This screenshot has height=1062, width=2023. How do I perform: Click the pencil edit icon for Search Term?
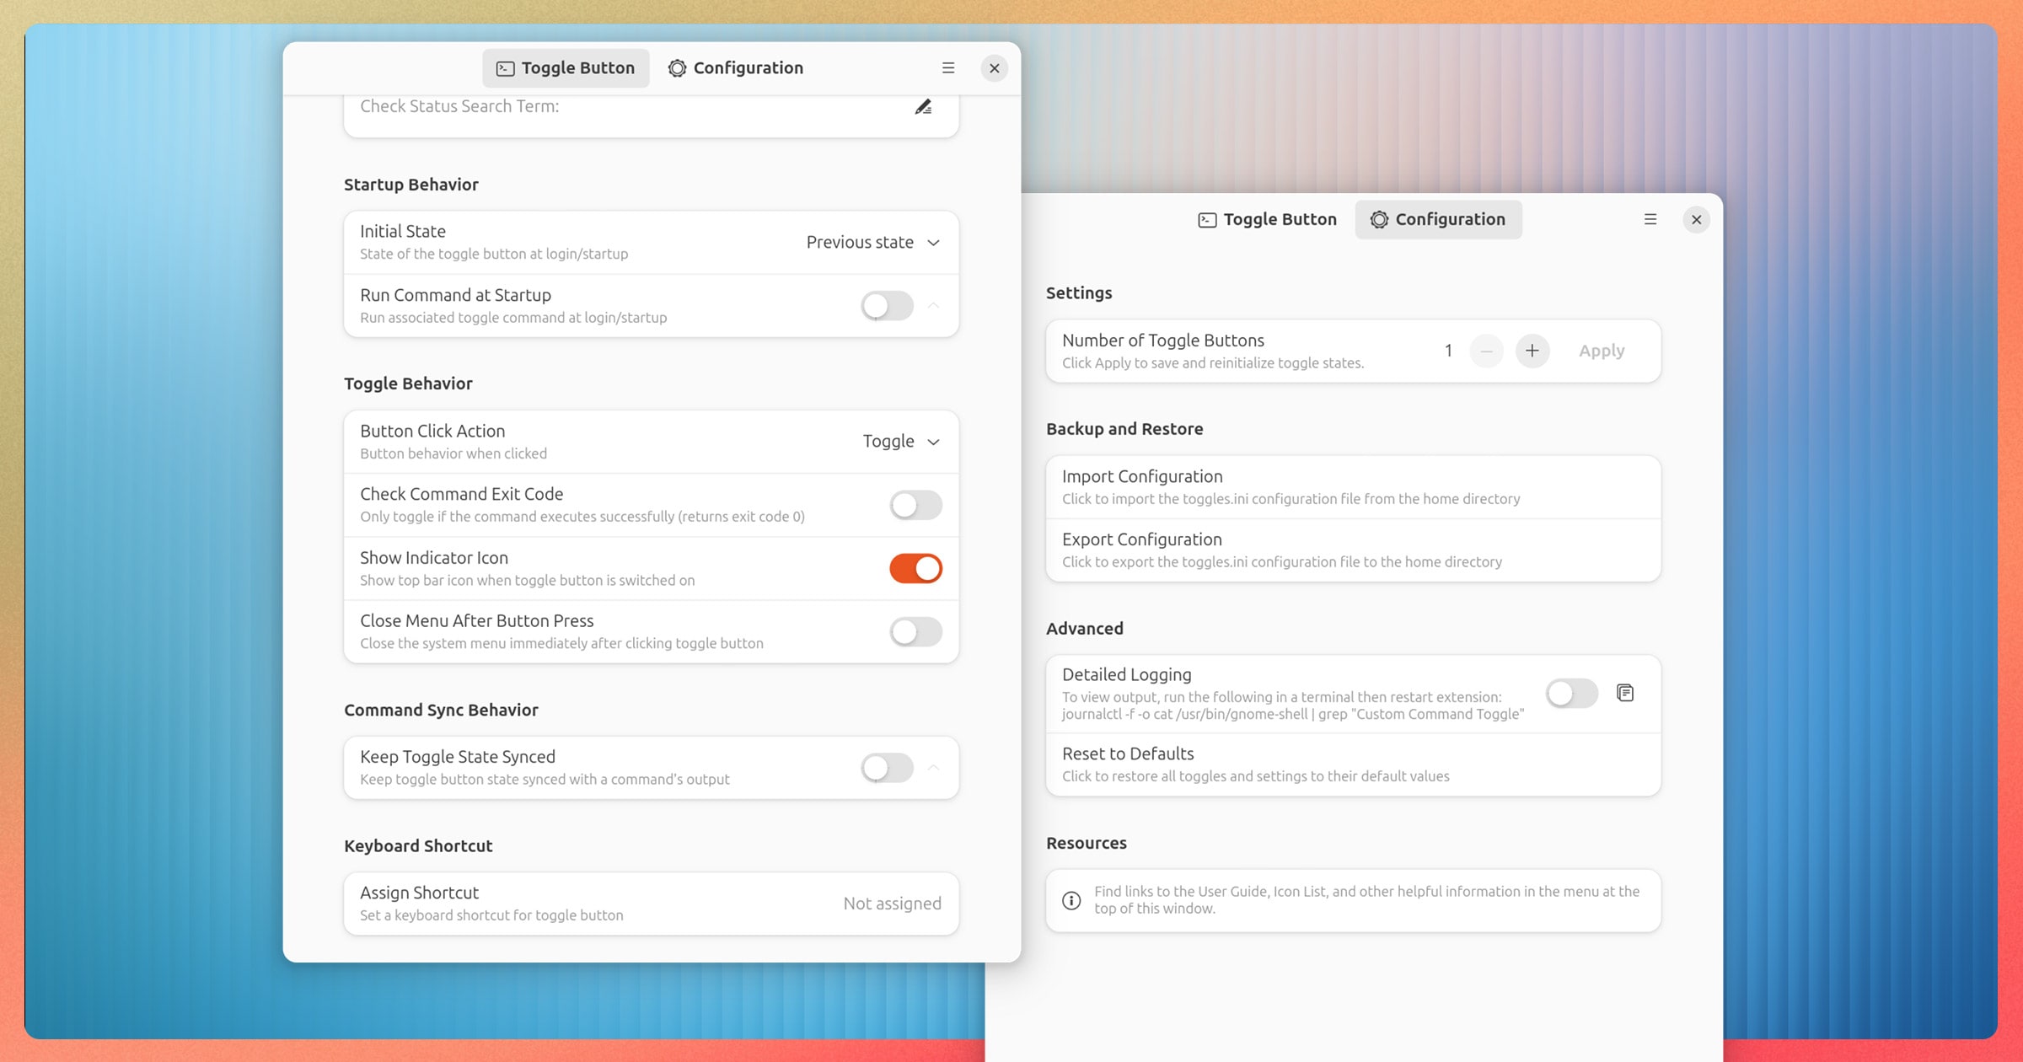tap(923, 107)
